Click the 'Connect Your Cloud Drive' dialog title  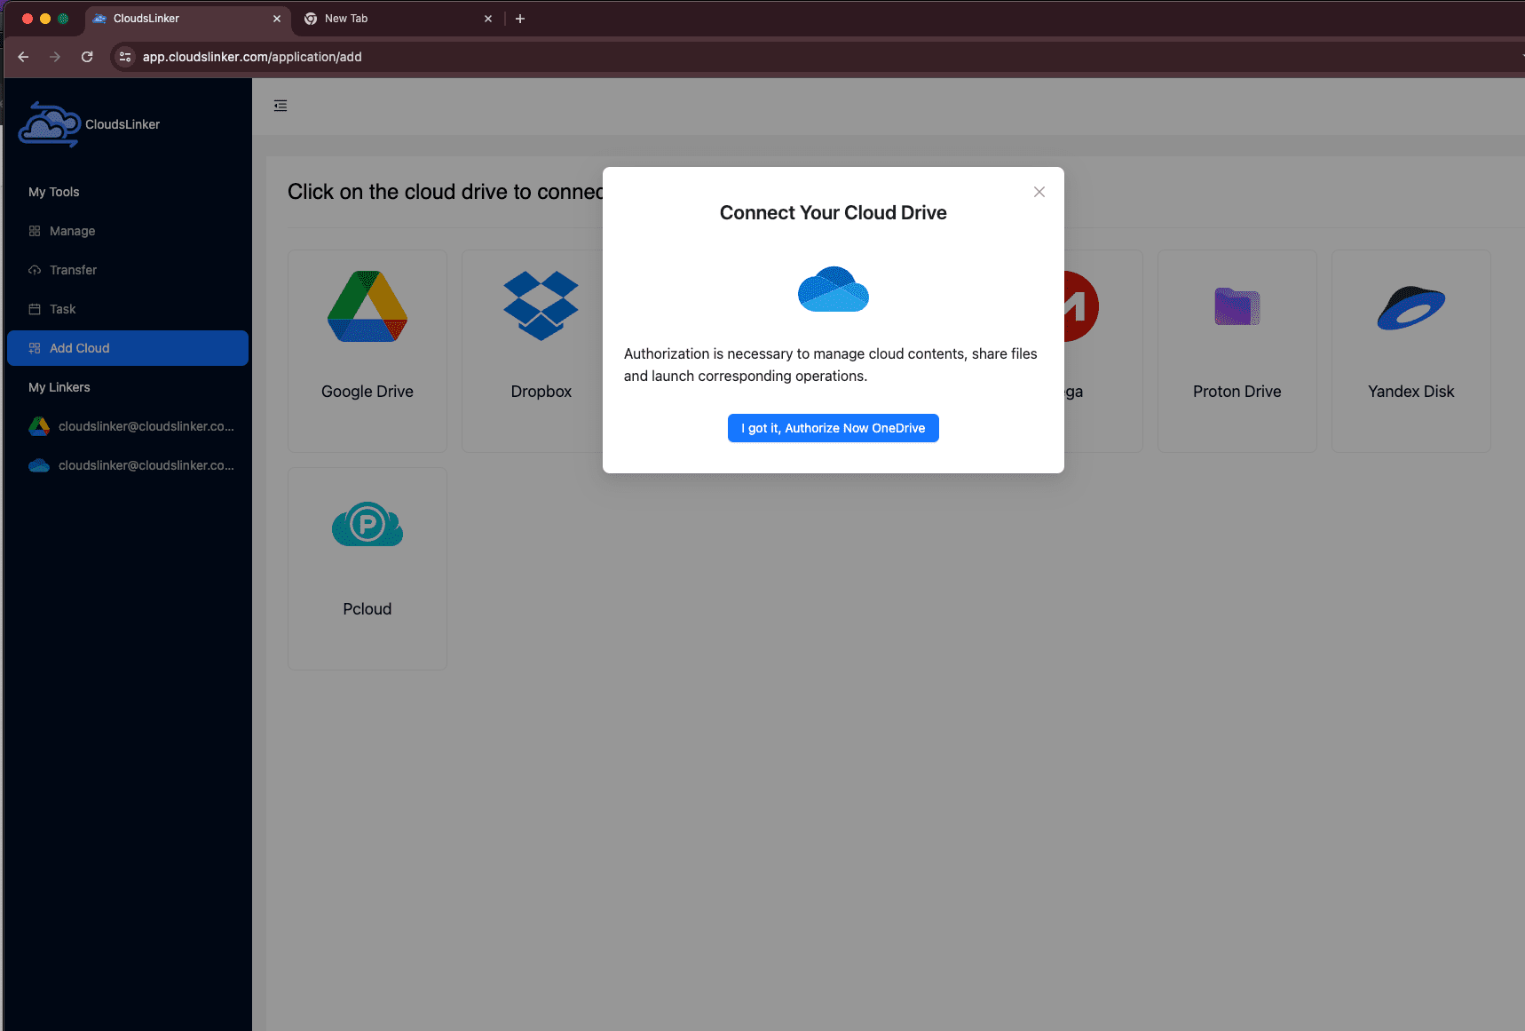tap(833, 213)
